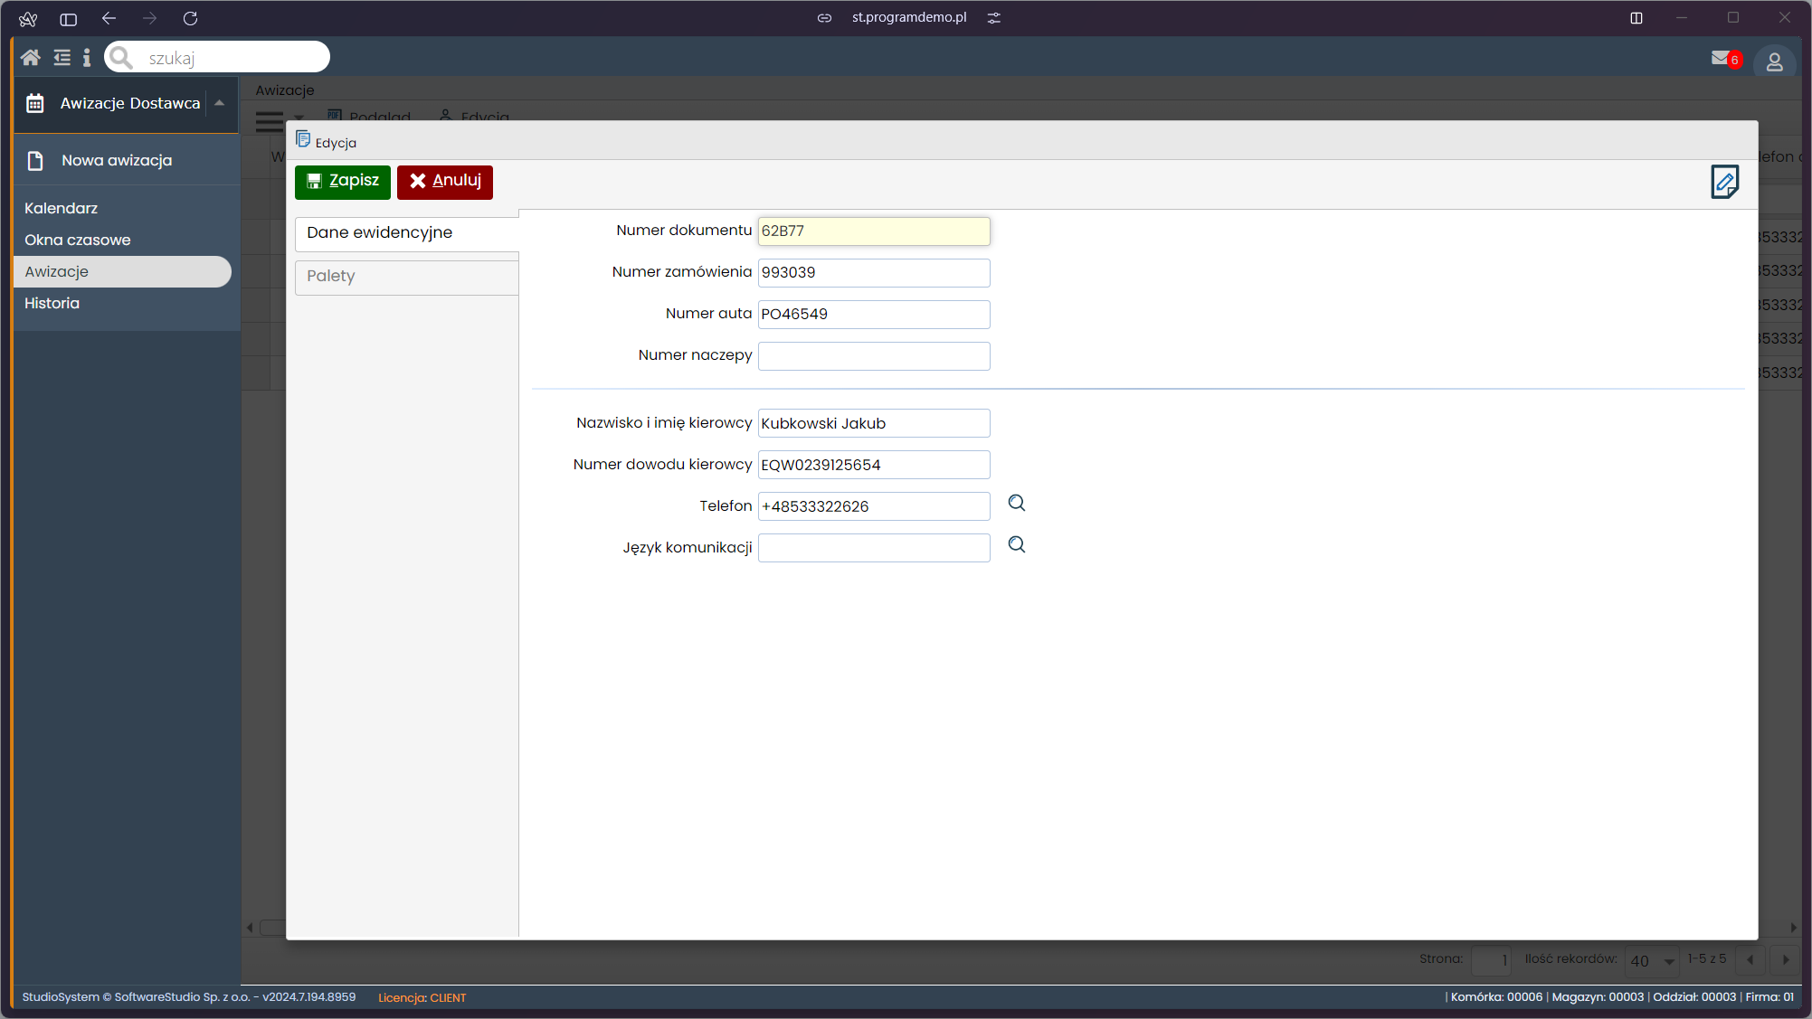Screen dimensions: 1812x1019
Task: Click Nowa awizacja in the sidebar
Action: 116,161
